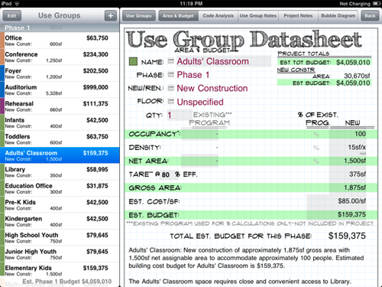The width and height of the screenshot is (382, 287).
Task: Select Auditorium in the use group list
Action: 60,90
